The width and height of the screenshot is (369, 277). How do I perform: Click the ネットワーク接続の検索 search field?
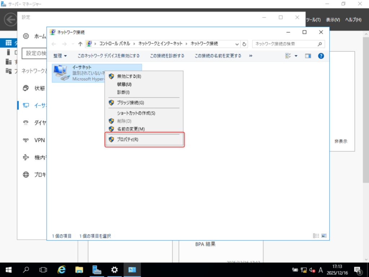pos(285,44)
